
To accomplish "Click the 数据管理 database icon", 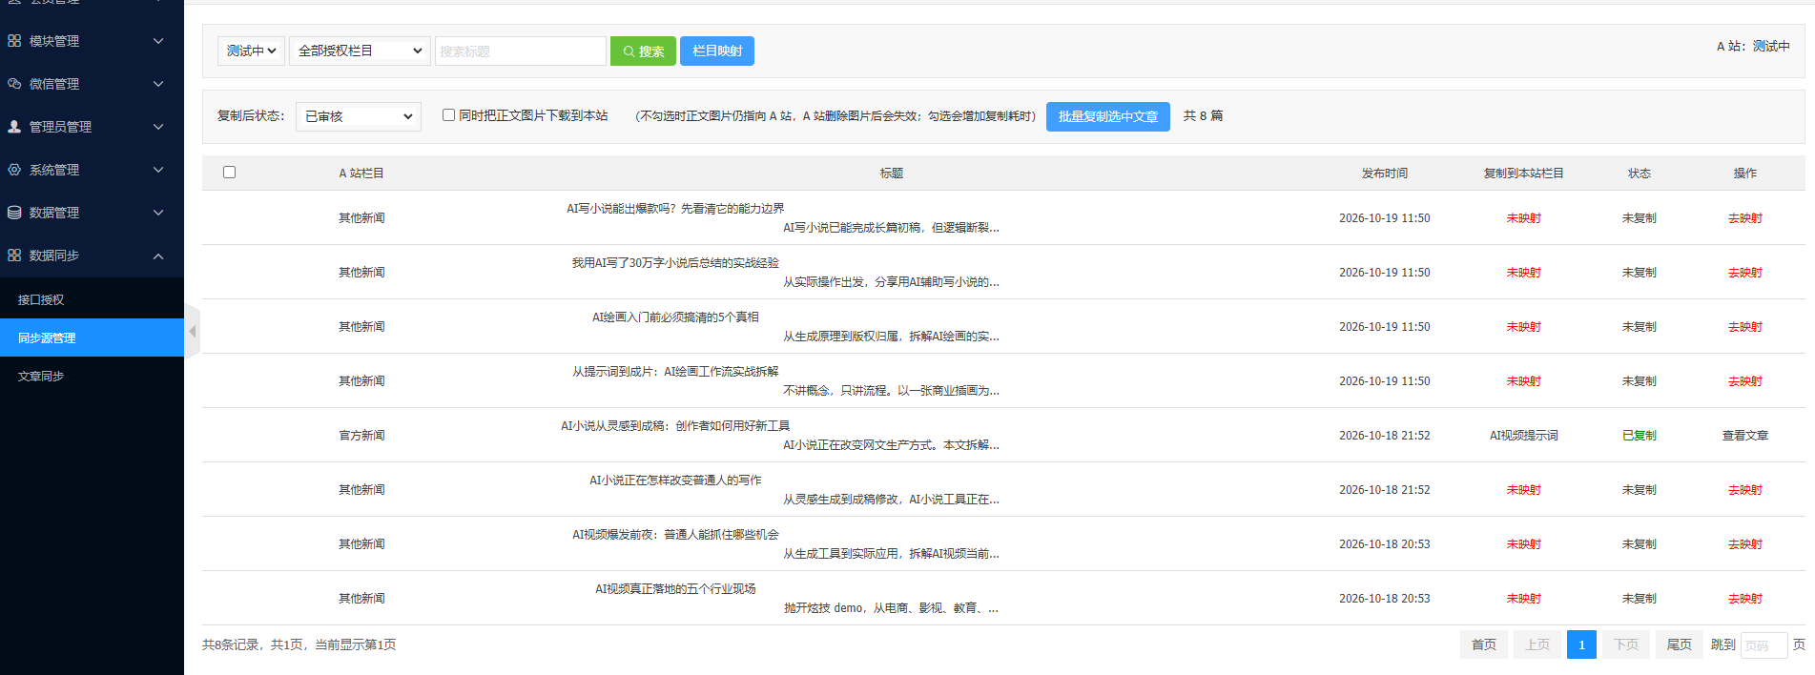I will (x=14, y=213).
